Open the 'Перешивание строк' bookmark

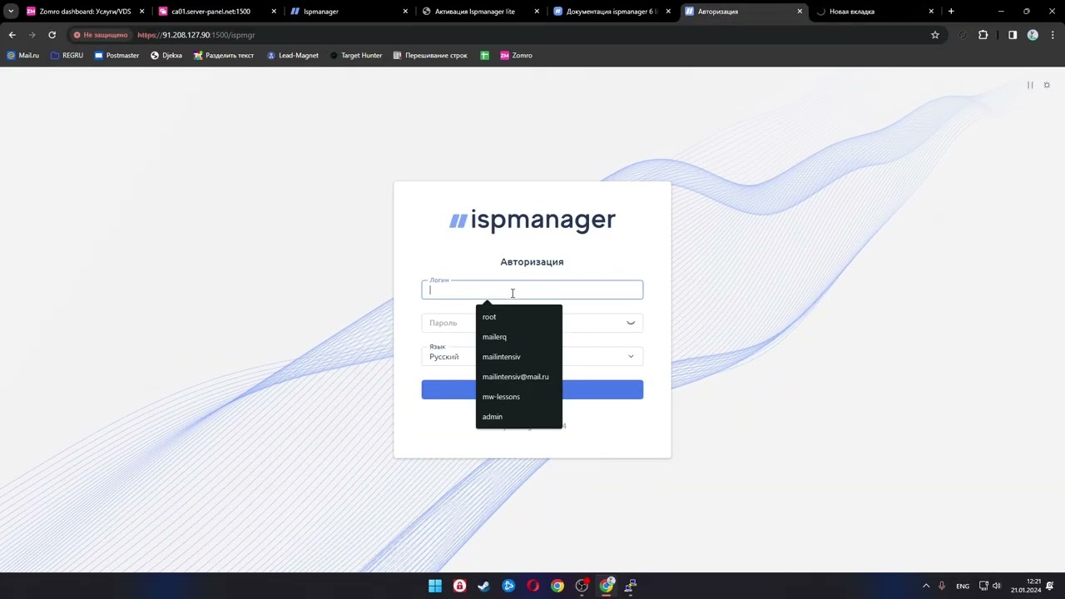point(430,56)
